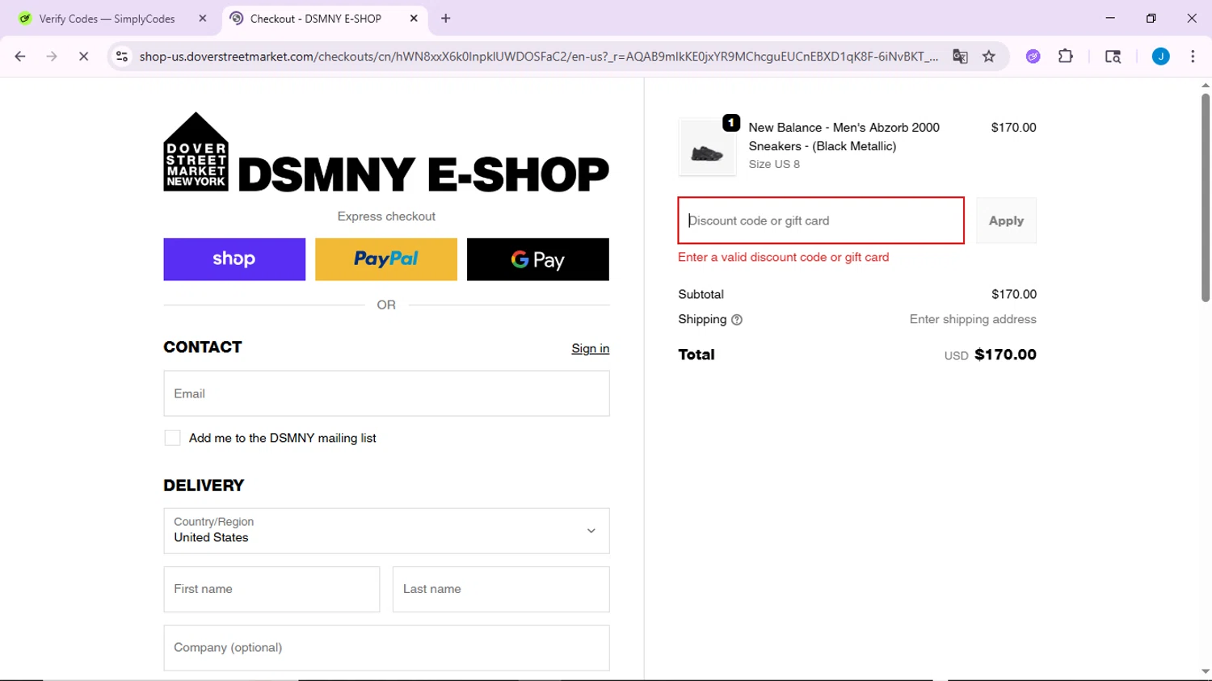Click the Last name field
The image size is (1212, 681).
coord(501,589)
